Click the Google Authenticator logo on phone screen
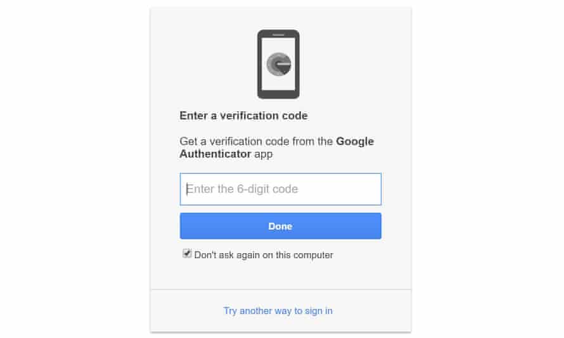Viewport: 564px width, 338px height. tap(278, 64)
